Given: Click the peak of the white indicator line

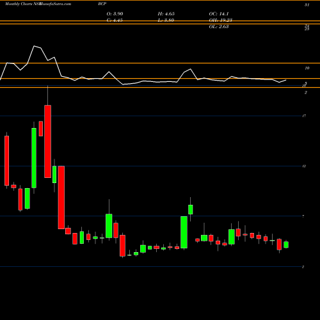Looking at the screenshot, I should pos(35,46).
